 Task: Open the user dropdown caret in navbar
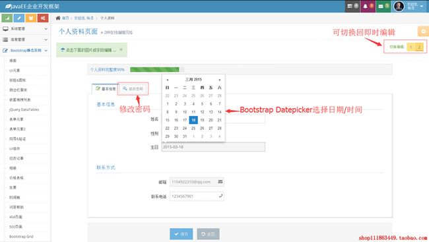pyautogui.click(x=422, y=6)
